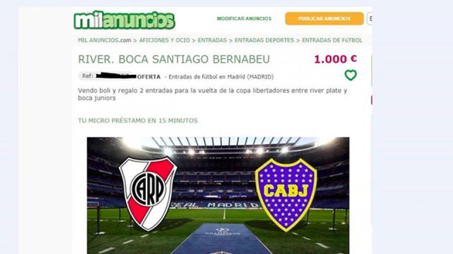This screenshot has height=254, width=453.
Task: Click the 1.000 € price
Action: 336,59
